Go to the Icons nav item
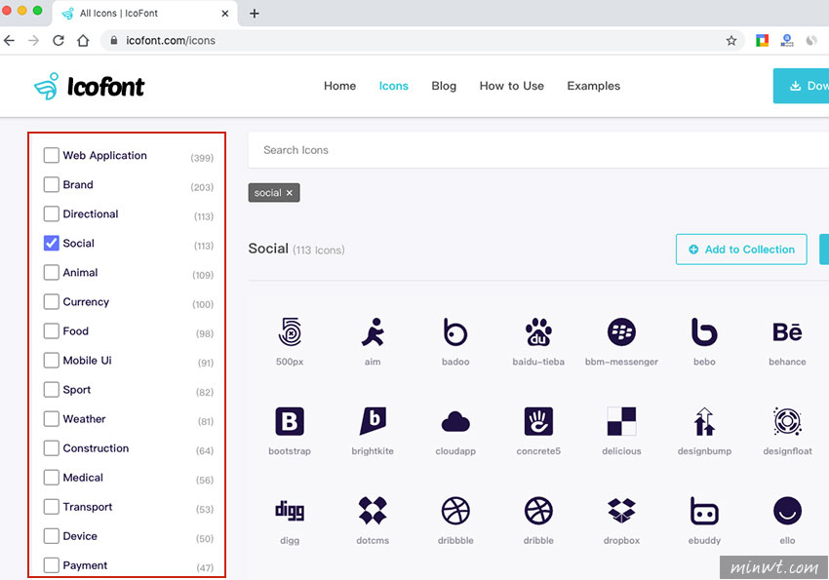The width and height of the screenshot is (829, 580). [x=394, y=86]
